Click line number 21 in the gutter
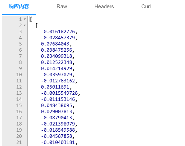185x146 pixels. [x=19, y=142]
